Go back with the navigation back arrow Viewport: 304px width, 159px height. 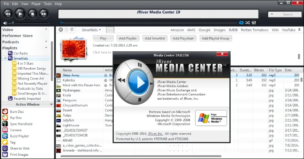click(61, 29)
